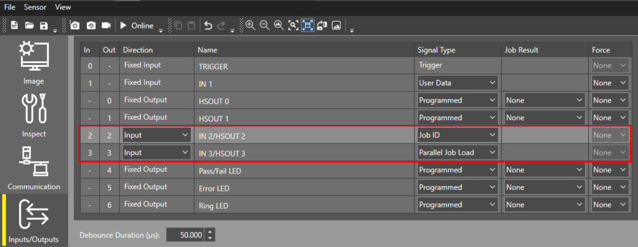Toggle the fit-to-window view icon
638x247 pixels.
(308, 25)
